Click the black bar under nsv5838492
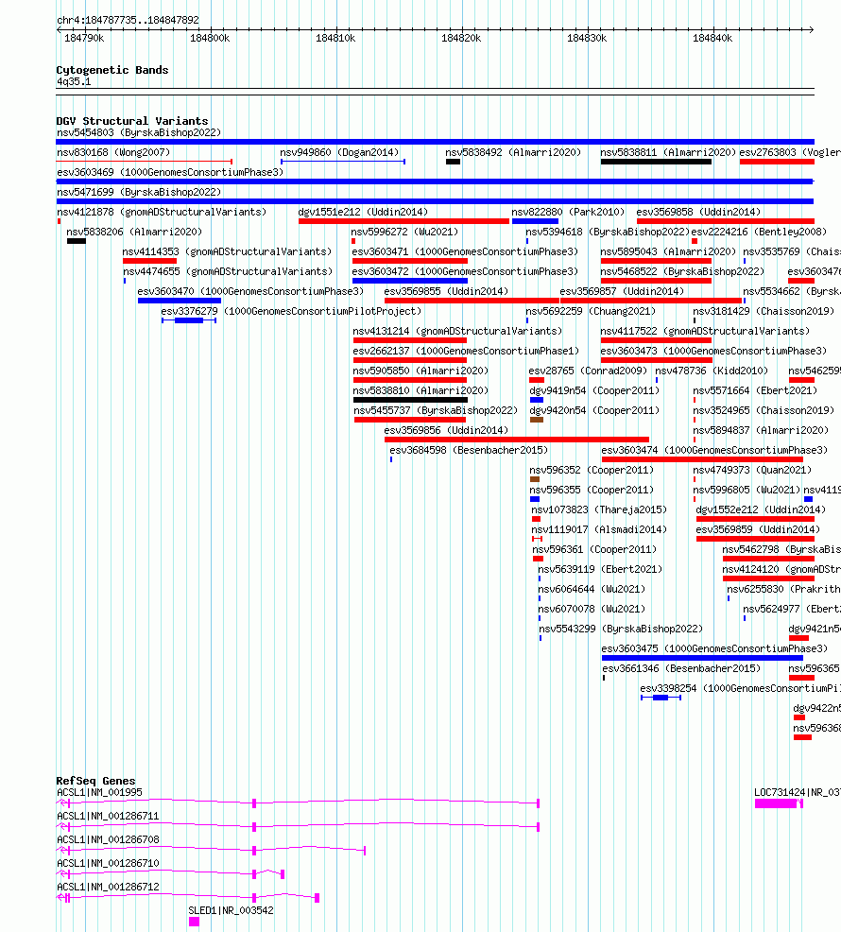The width and height of the screenshot is (841, 932). (x=453, y=162)
